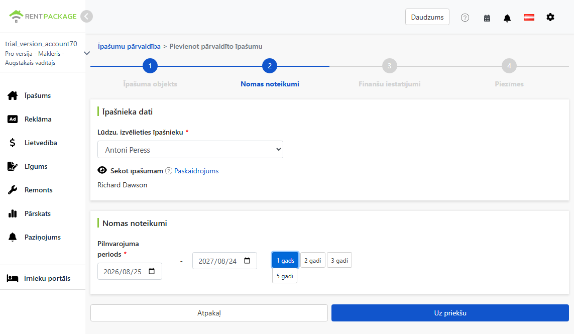Open the end date calendar picker icon
574x334 pixels.
click(x=247, y=260)
